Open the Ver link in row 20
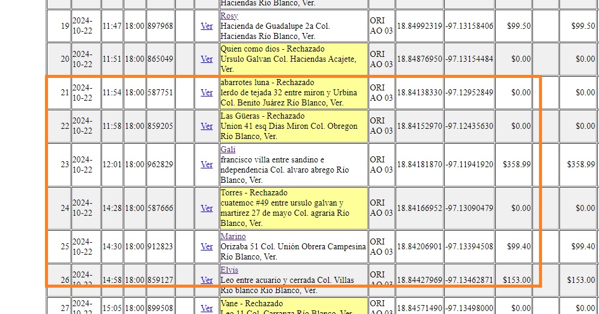Viewport: 599px width, 314px height. tap(206, 59)
